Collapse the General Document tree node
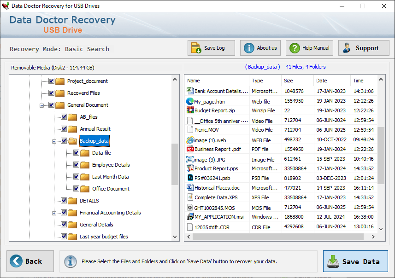 click(x=41, y=105)
